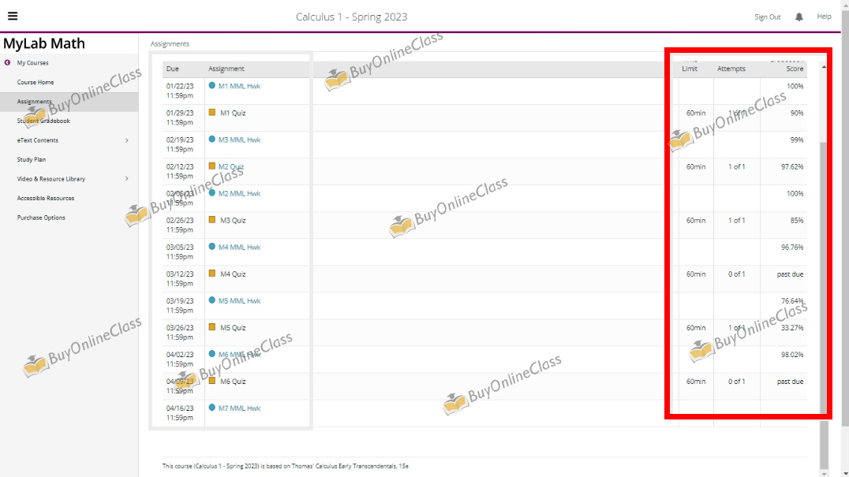Expand Video & Resource Library chevron

127,179
